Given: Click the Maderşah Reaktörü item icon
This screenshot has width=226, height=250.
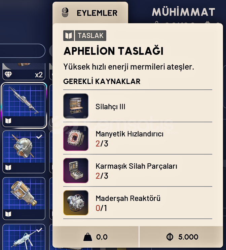Looking at the screenshot, I should [76, 203].
